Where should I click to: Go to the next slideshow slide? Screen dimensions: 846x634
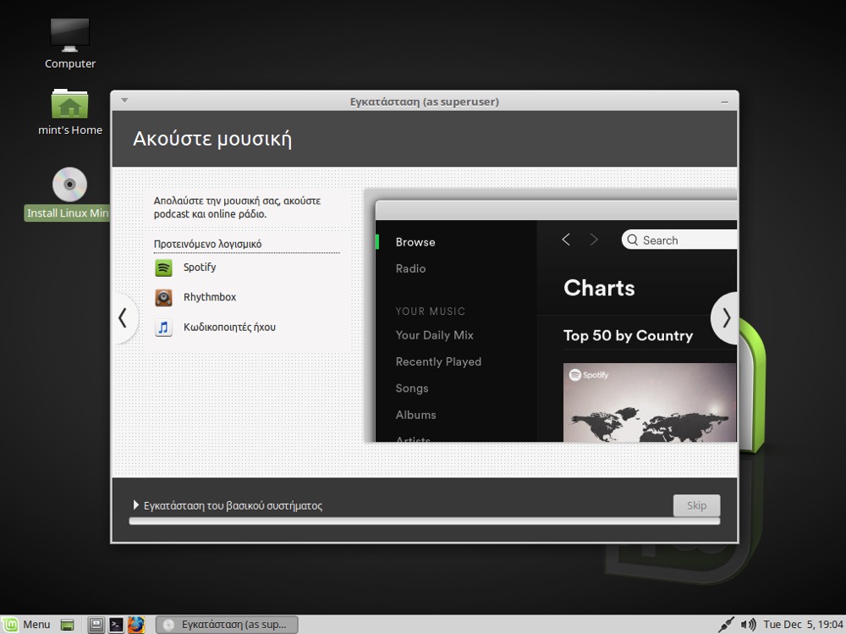(x=725, y=317)
